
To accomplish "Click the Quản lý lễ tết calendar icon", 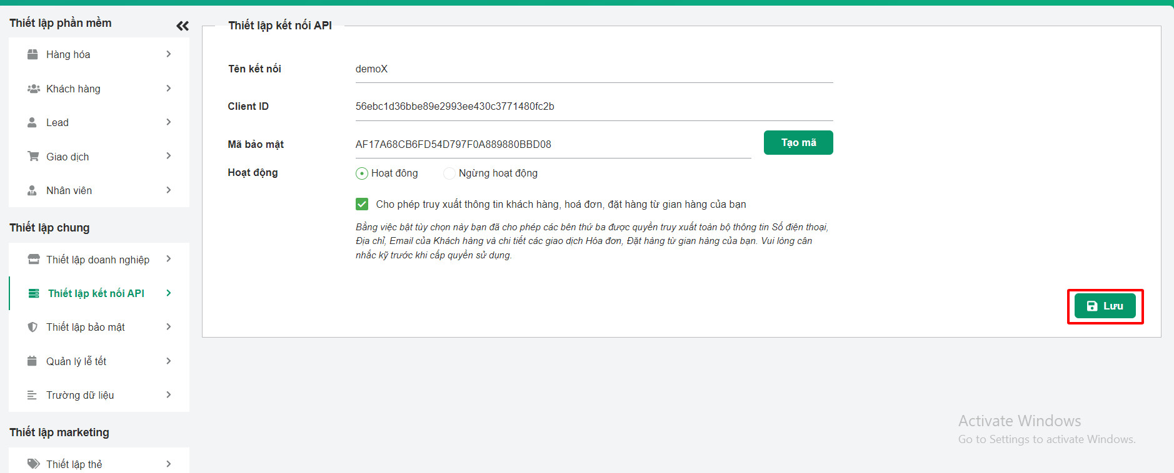I will pyautogui.click(x=32, y=361).
